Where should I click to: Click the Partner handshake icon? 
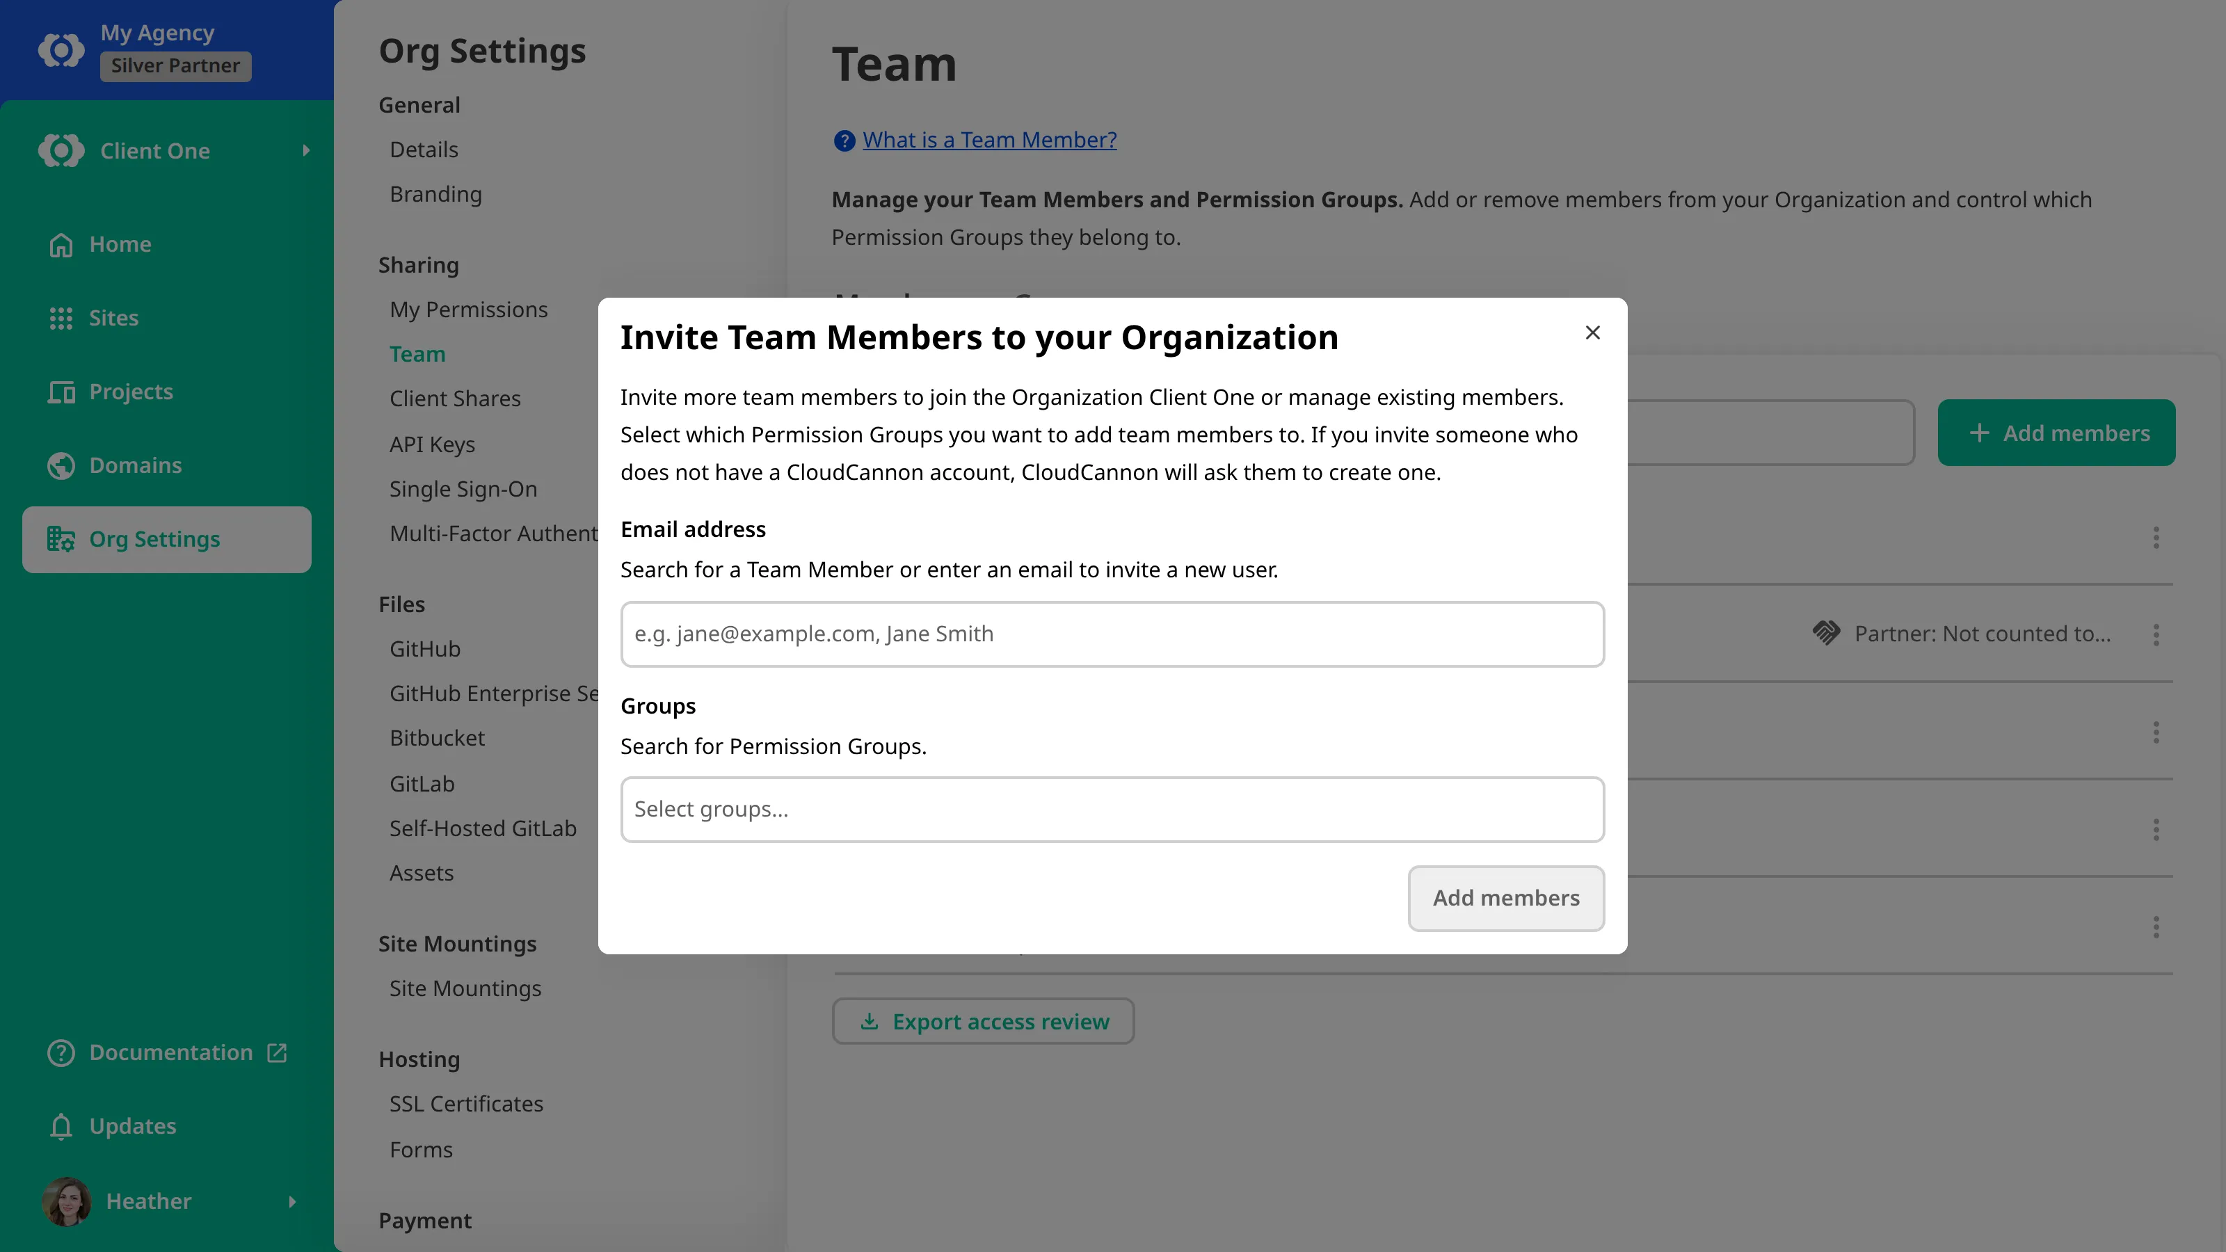[1826, 634]
